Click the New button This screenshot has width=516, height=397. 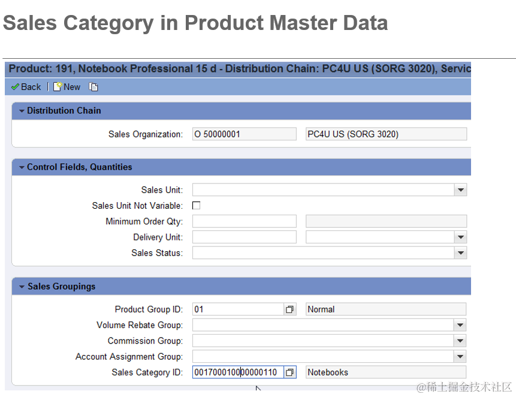(67, 87)
